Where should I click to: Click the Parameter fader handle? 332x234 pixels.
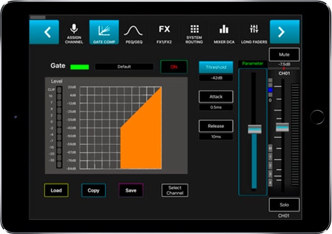click(255, 129)
